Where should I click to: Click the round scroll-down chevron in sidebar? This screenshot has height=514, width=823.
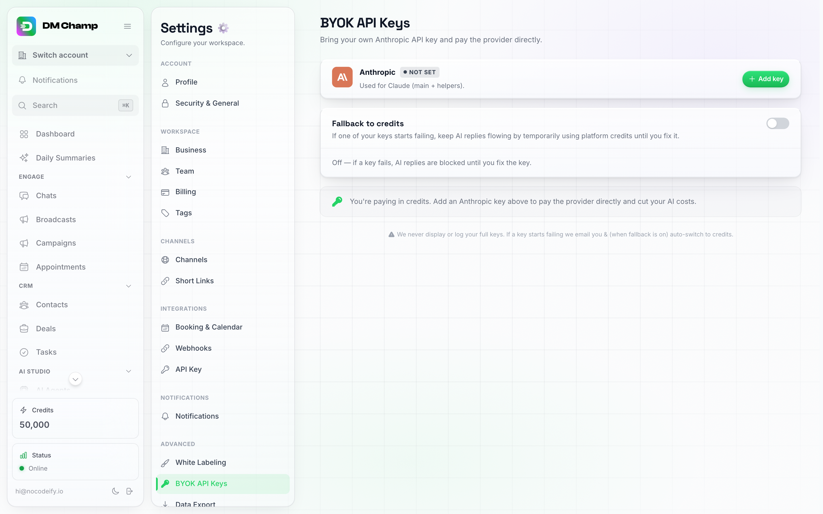coord(75,379)
